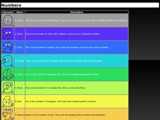Image resolution: width=160 pixels, height=120 pixels.
Task: Click the Description column header
Action: pos(77,12)
